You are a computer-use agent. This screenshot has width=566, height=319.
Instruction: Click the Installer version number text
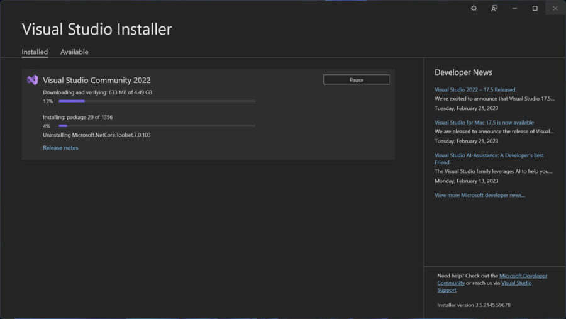[474, 305]
